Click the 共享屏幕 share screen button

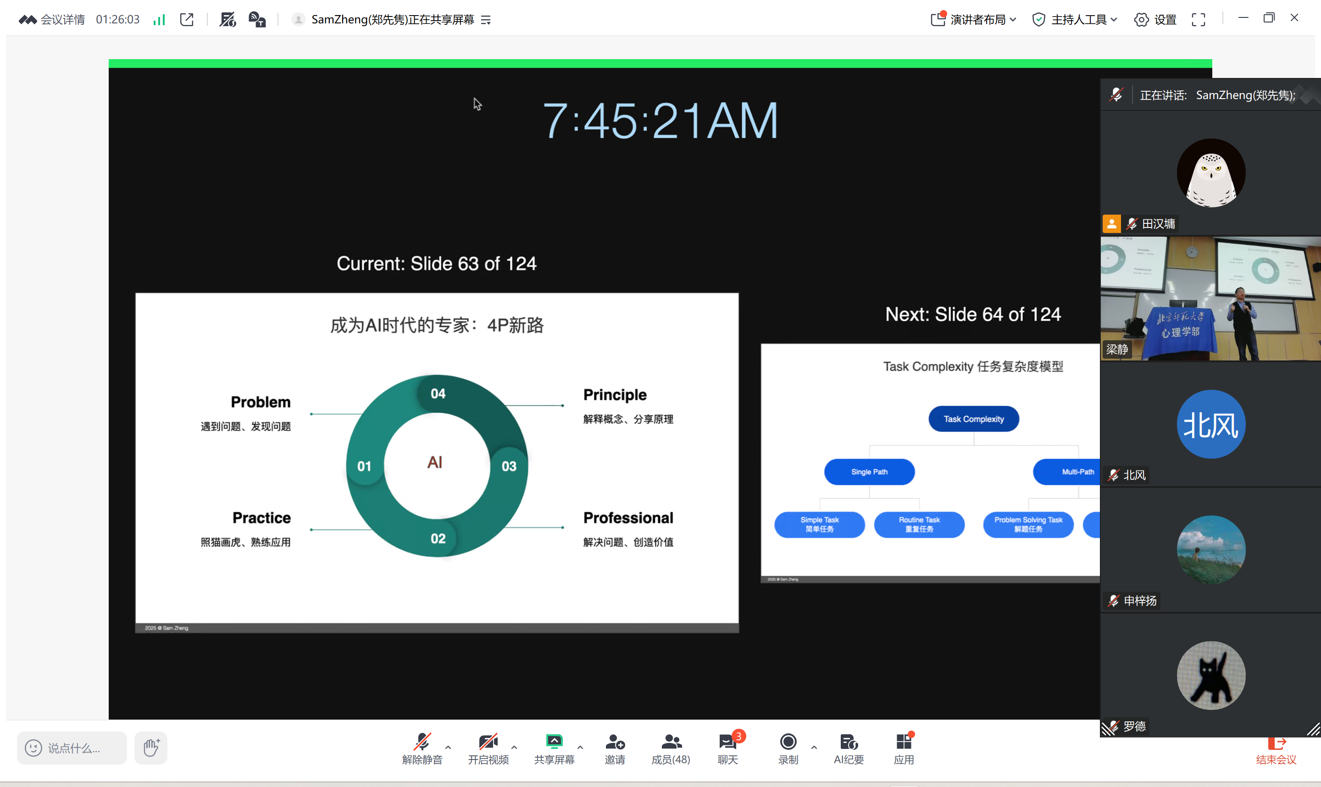pos(554,748)
